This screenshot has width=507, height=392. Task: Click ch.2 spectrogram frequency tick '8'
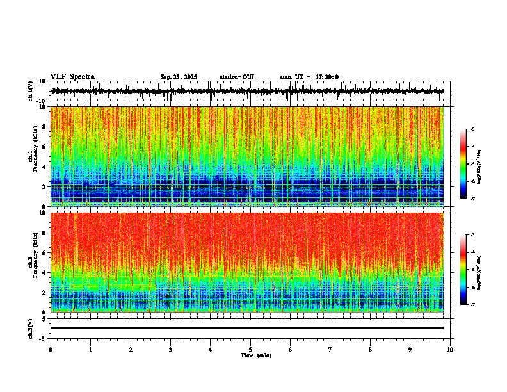click(45, 233)
